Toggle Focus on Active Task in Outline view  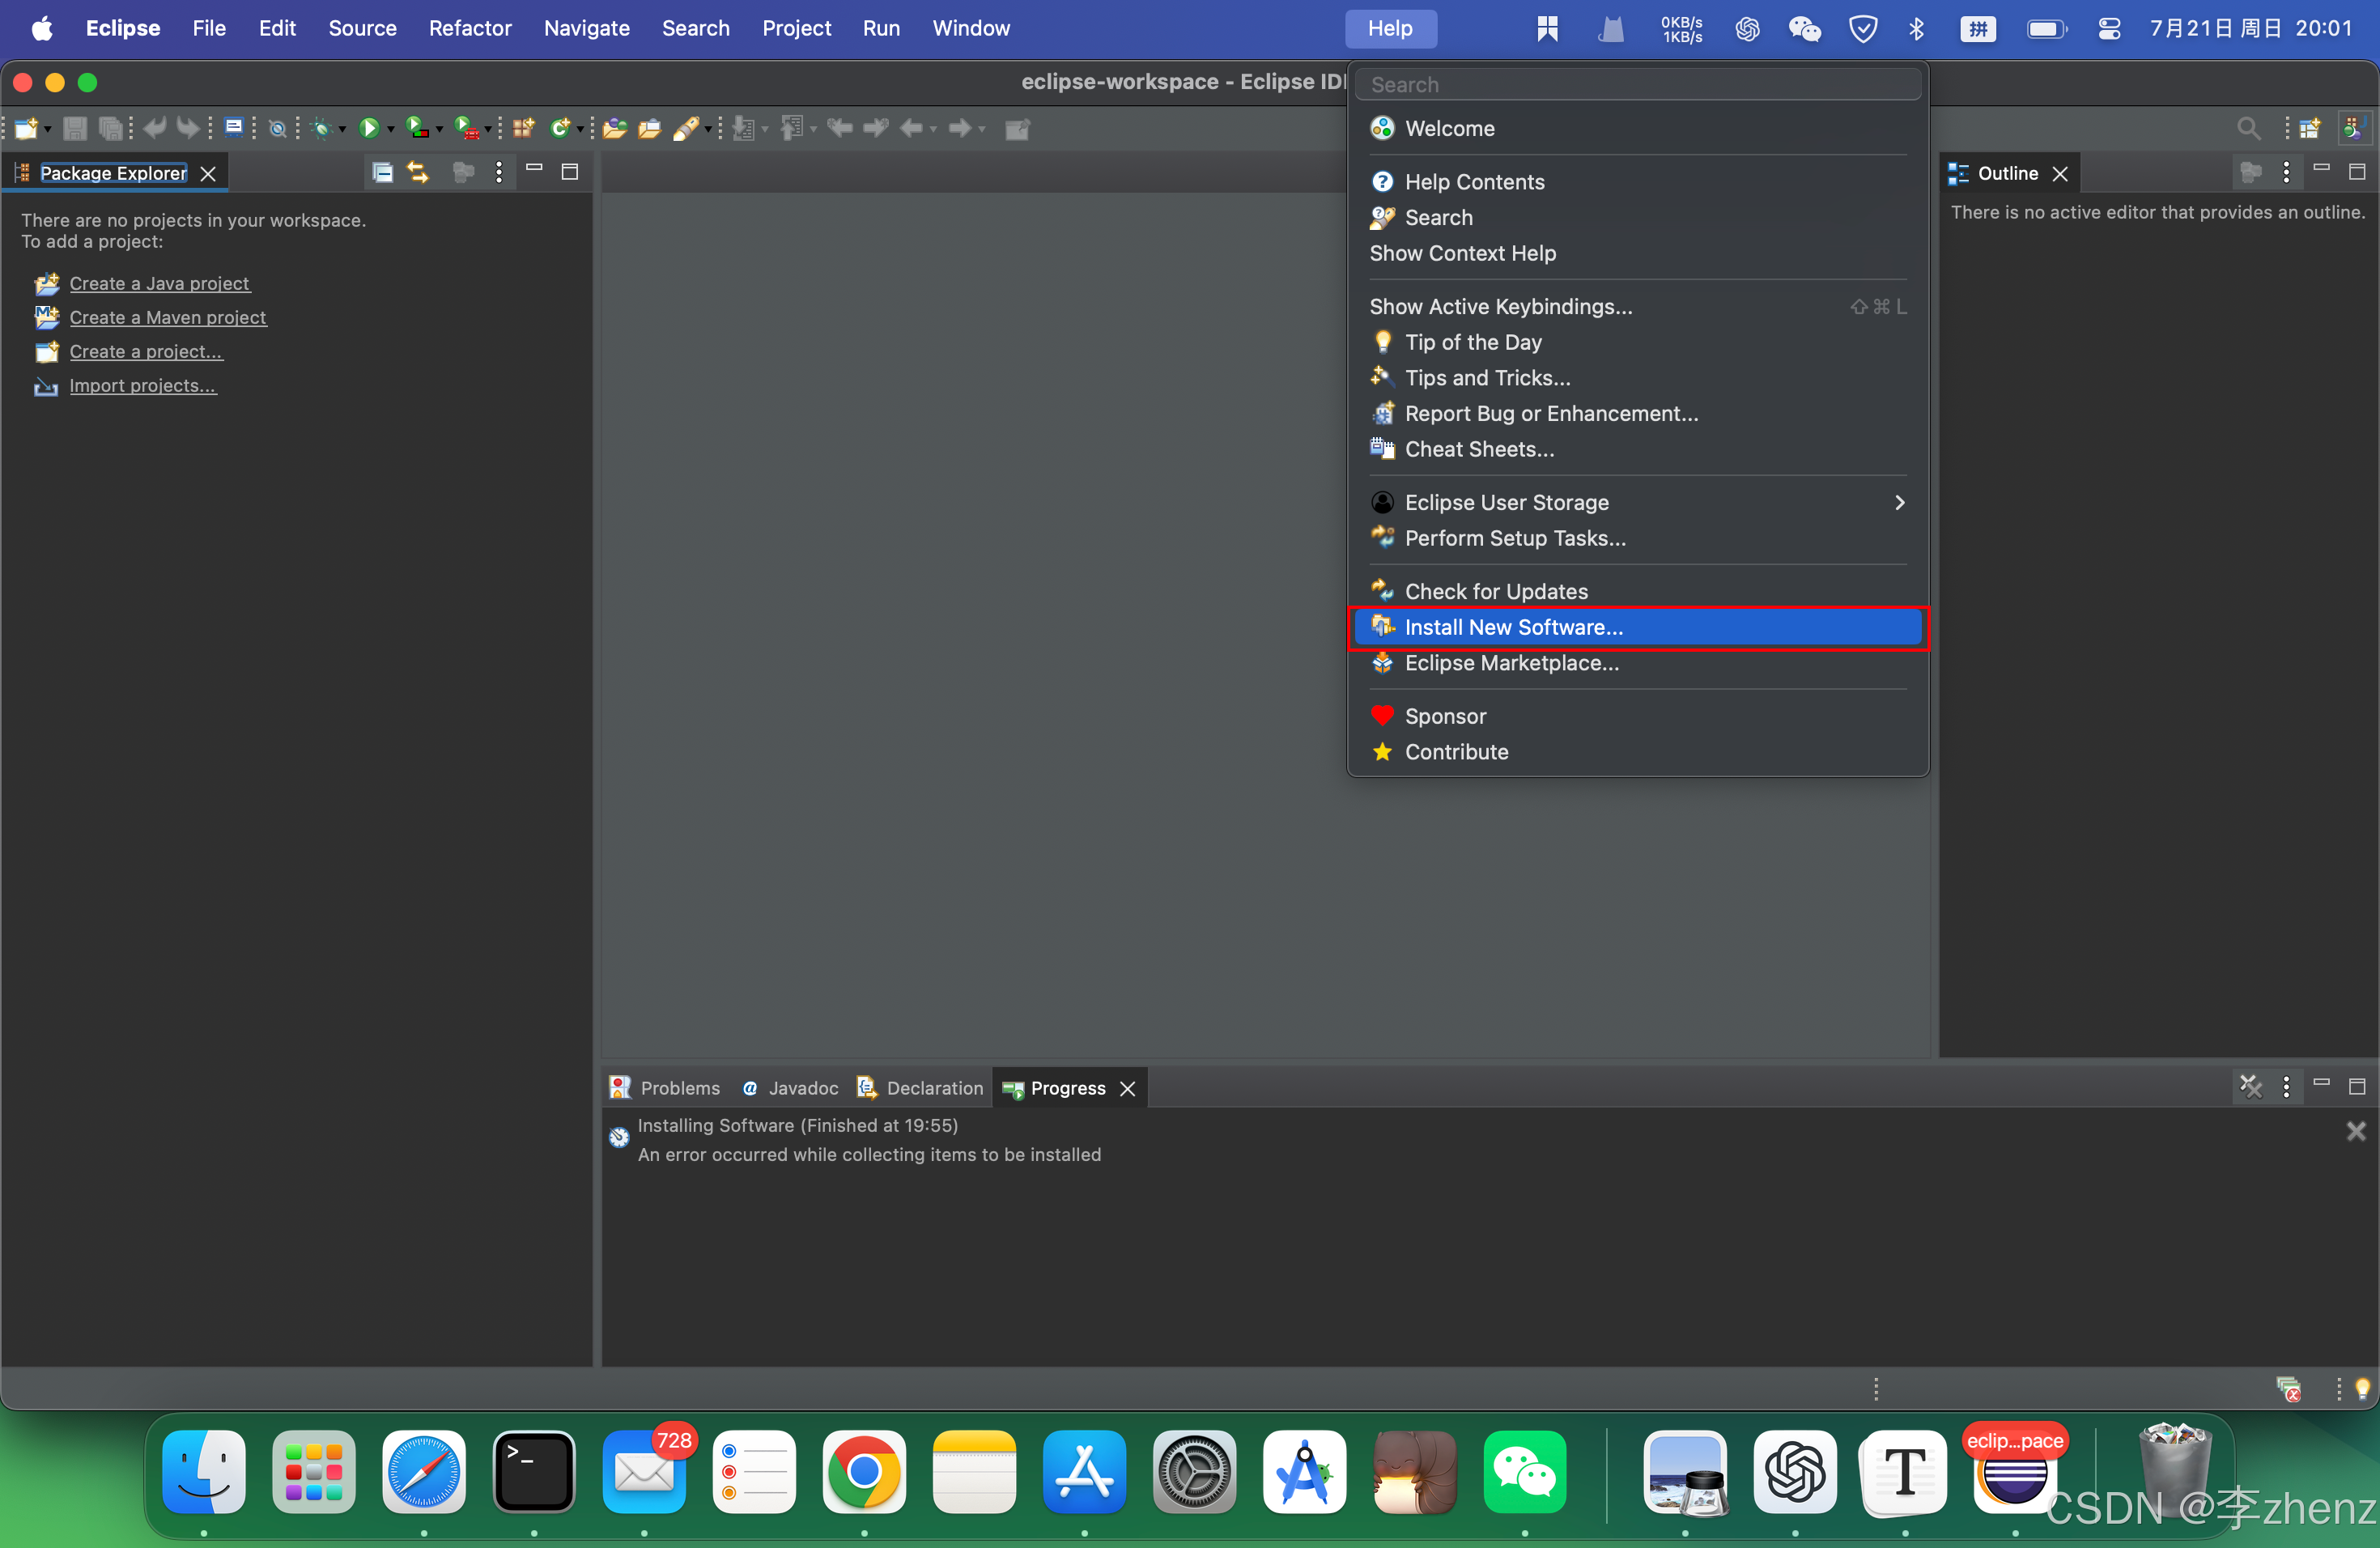pyautogui.click(x=2250, y=172)
